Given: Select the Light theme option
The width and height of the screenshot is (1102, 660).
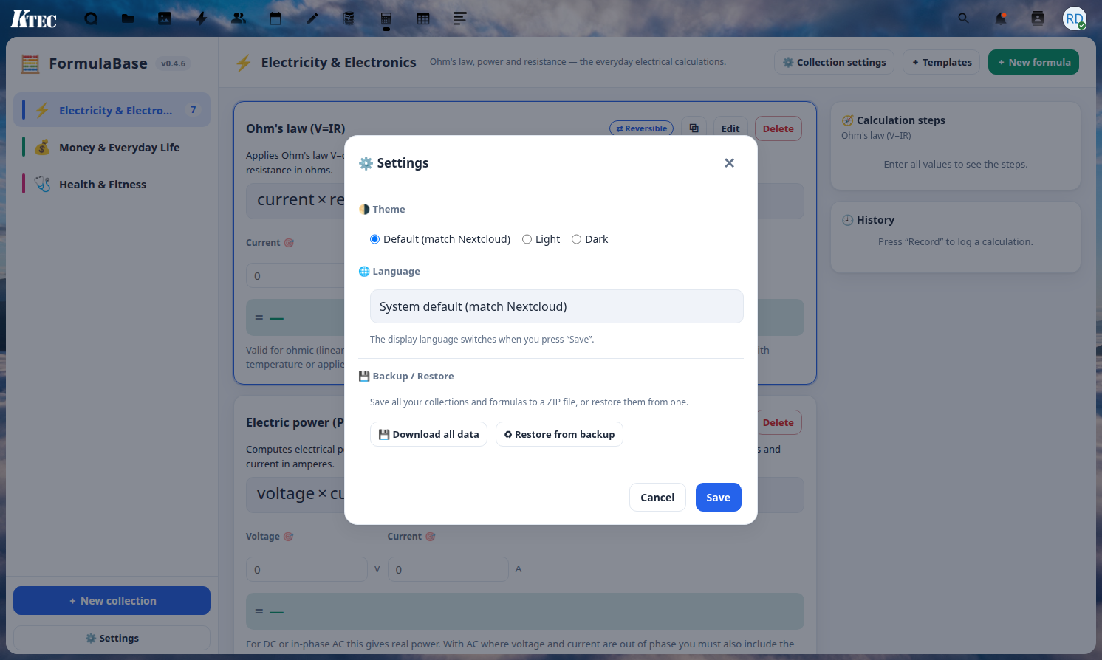Looking at the screenshot, I should tap(541, 239).
